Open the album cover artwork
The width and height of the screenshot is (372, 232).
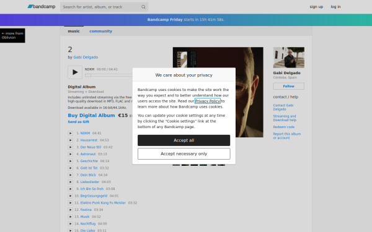pos(218,92)
